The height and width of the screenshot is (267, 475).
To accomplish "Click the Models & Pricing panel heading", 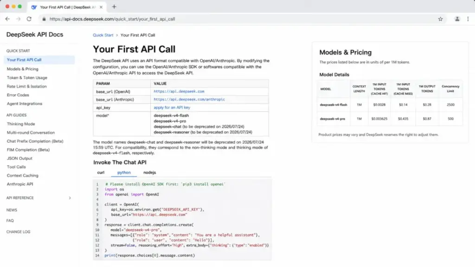I will 345,52.
